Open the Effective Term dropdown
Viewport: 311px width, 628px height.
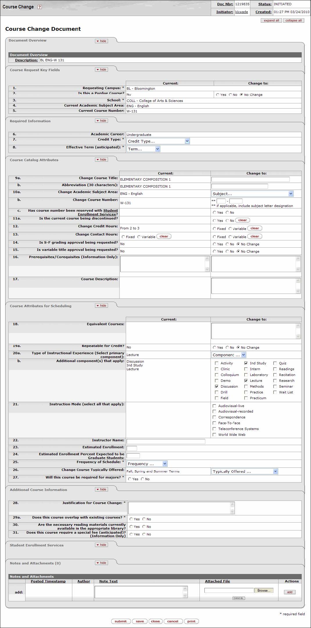(143, 149)
